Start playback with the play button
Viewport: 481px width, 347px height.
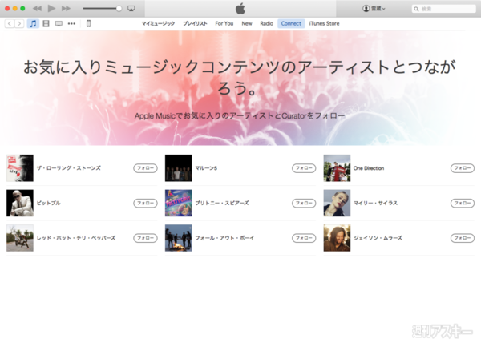point(51,9)
